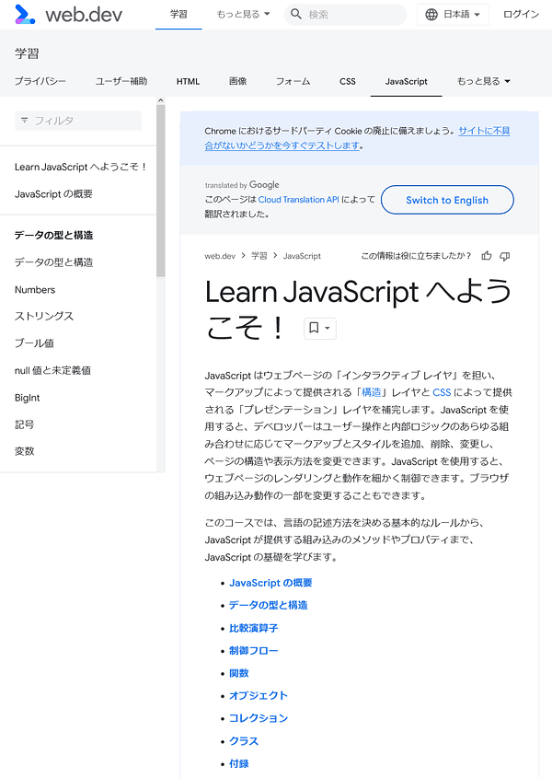Click the 学習 section heading
The height and width of the screenshot is (778, 552).
(27, 53)
